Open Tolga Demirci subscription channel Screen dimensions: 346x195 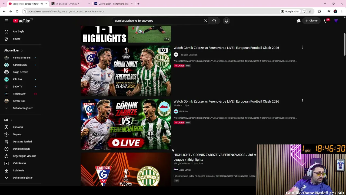click(21, 72)
